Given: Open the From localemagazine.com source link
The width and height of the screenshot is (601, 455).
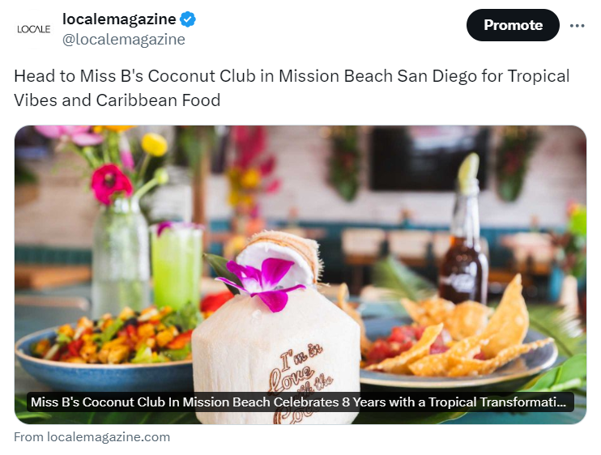Looking at the screenshot, I should point(92,437).
